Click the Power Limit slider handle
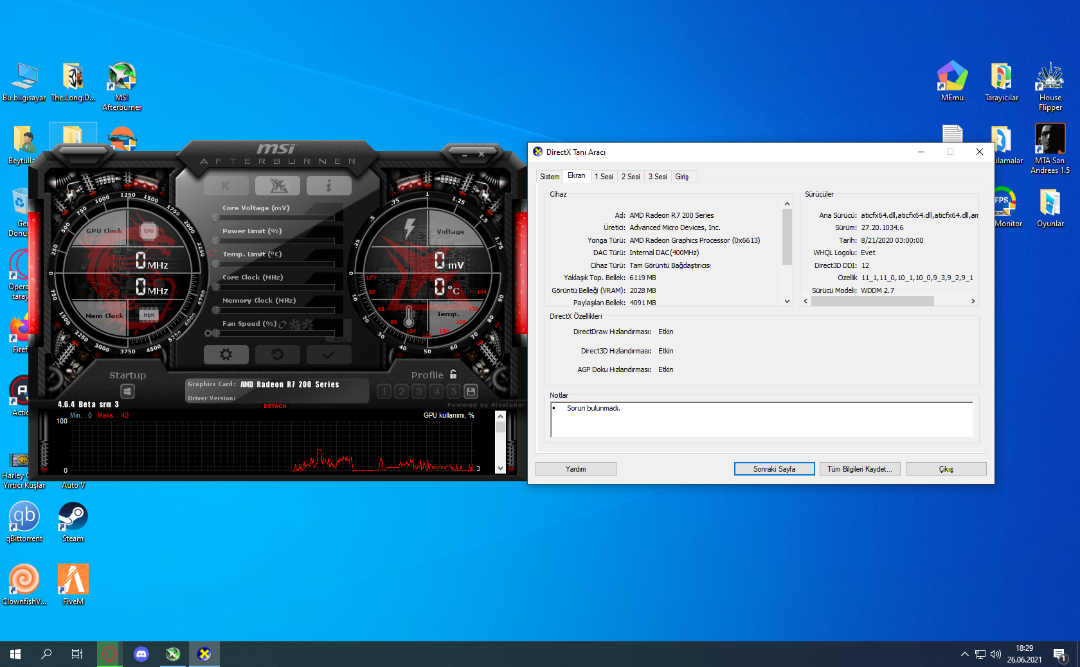Screen dimensions: 1080x667 [x=216, y=241]
